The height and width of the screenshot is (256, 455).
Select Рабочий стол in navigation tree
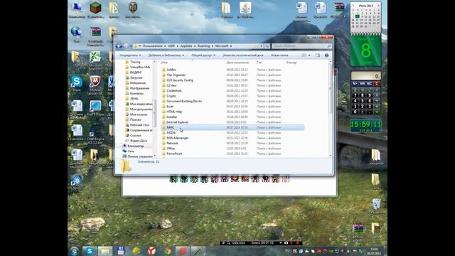pyautogui.click(x=139, y=125)
